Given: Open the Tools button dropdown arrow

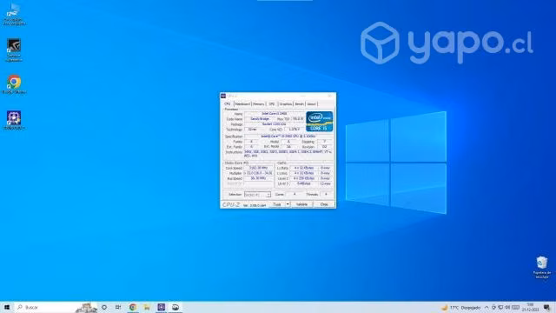Looking at the screenshot, I should pyautogui.click(x=288, y=204).
